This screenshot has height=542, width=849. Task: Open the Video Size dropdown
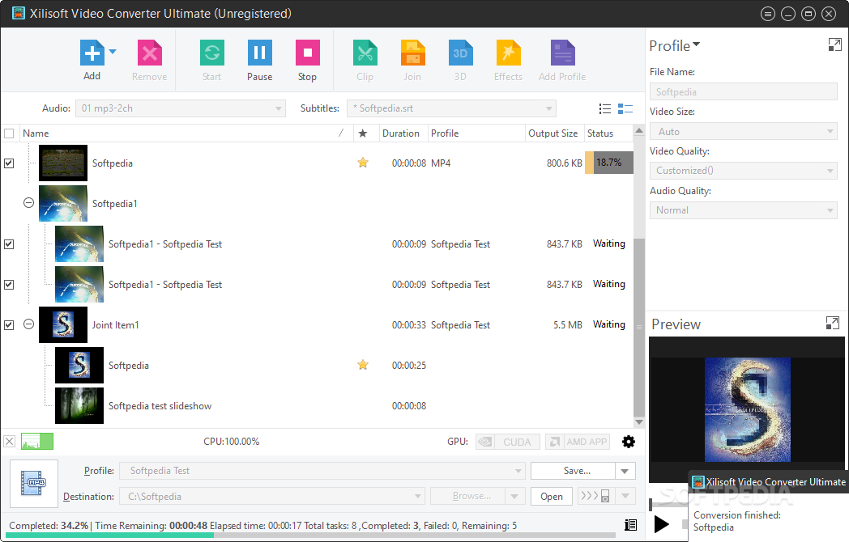(x=744, y=131)
